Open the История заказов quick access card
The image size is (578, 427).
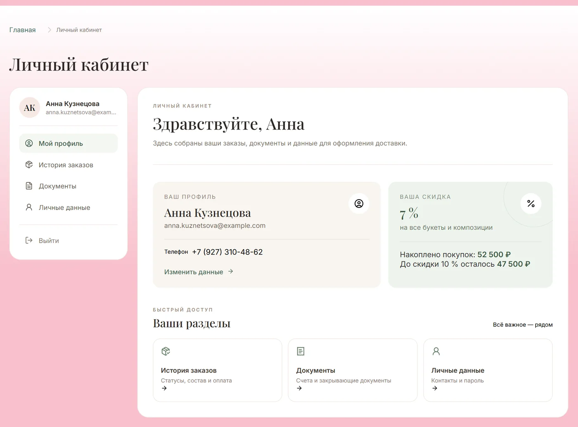(218, 370)
